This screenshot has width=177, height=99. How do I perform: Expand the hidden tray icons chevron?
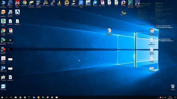pyautogui.click(x=158, y=97)
